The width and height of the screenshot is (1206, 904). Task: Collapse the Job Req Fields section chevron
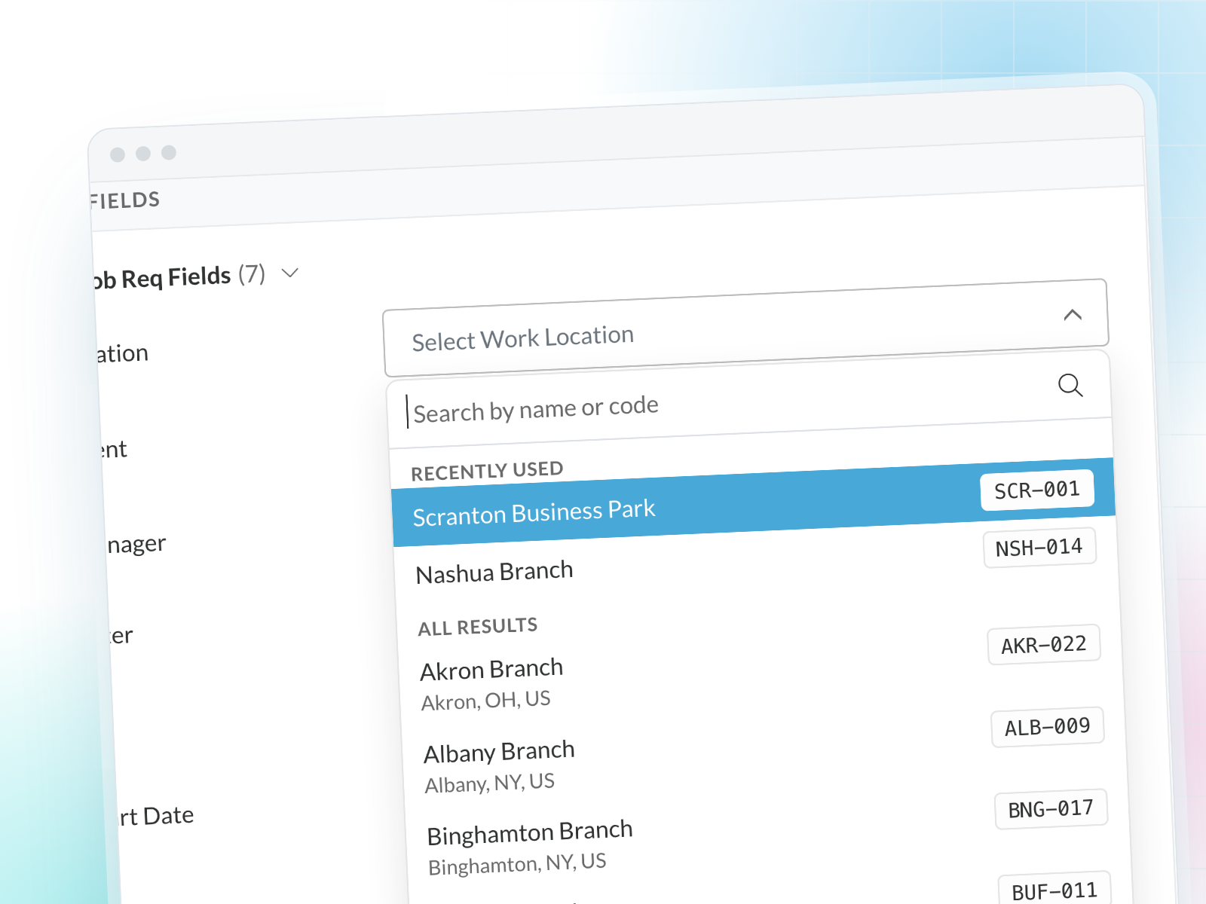(290, 272)
